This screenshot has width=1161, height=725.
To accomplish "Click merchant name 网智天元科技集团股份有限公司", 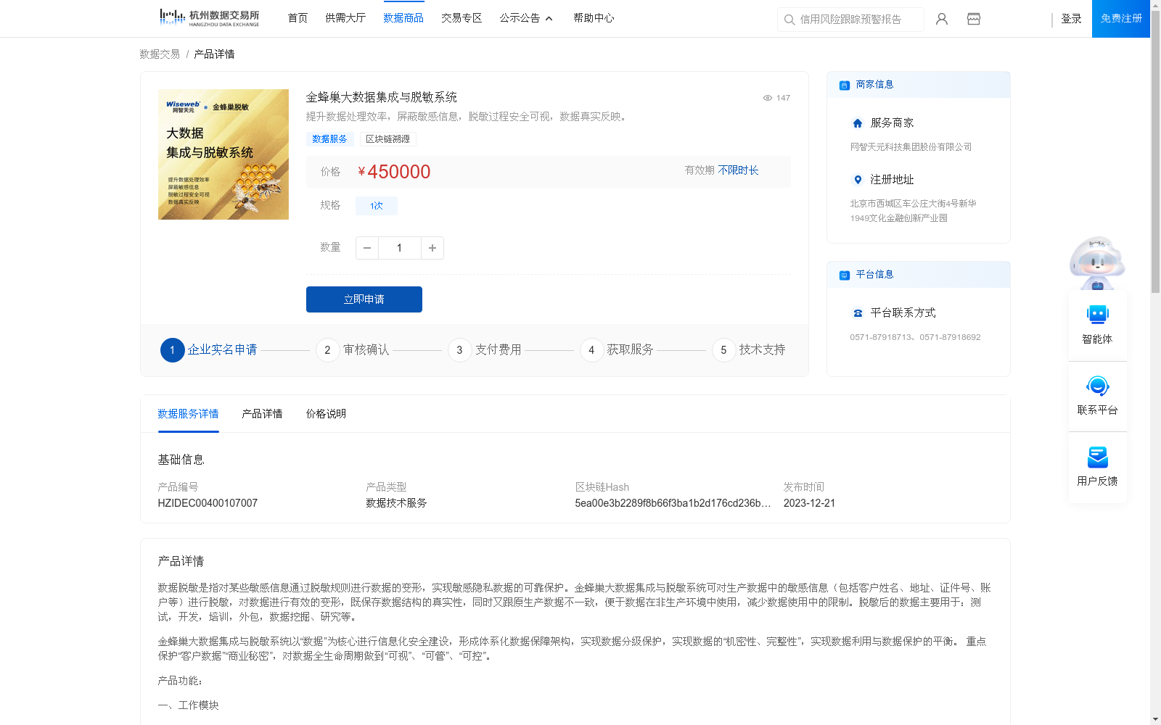I will 911,147.
